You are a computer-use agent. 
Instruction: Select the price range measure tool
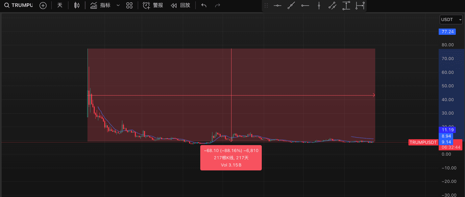pos(346,6)
